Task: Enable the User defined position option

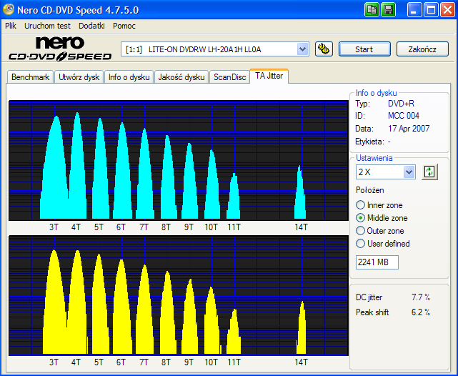Action: point(361,244)
